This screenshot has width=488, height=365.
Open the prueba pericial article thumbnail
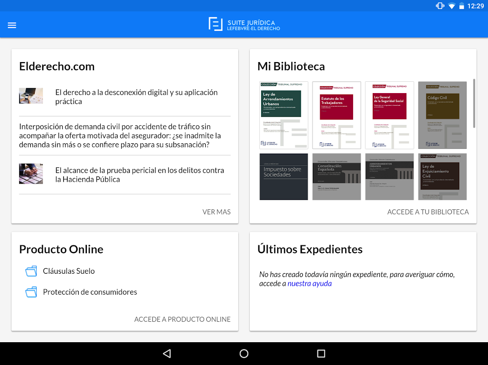click(x=31, y=173)
